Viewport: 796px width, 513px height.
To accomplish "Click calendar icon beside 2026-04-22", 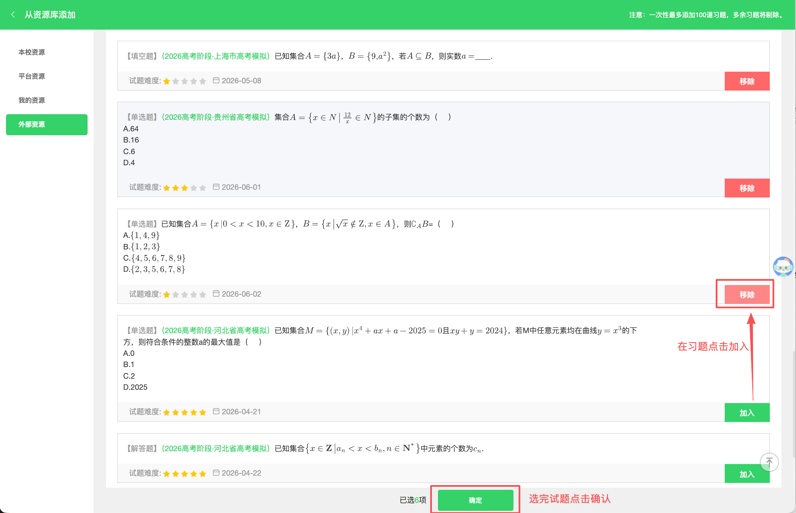I will click(x=216, y=473).
